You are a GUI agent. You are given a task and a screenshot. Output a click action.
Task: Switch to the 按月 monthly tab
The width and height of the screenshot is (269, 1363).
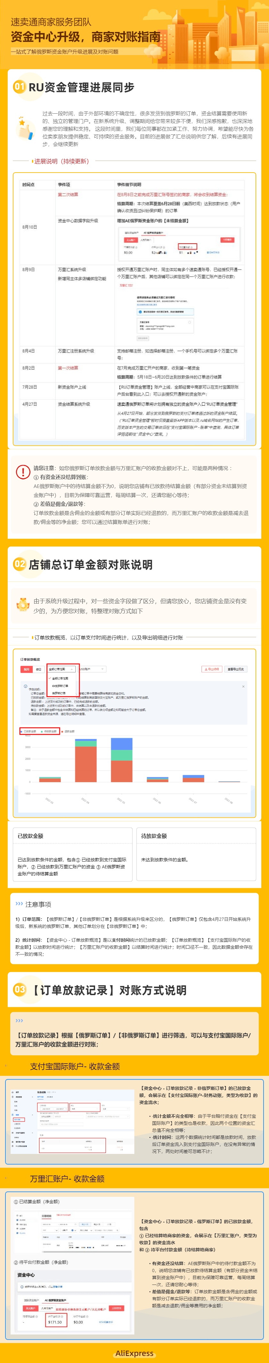[x=27, y=669]
